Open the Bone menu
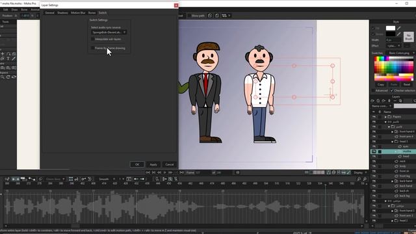Screen dimensions: 416x234 [24, 10]
